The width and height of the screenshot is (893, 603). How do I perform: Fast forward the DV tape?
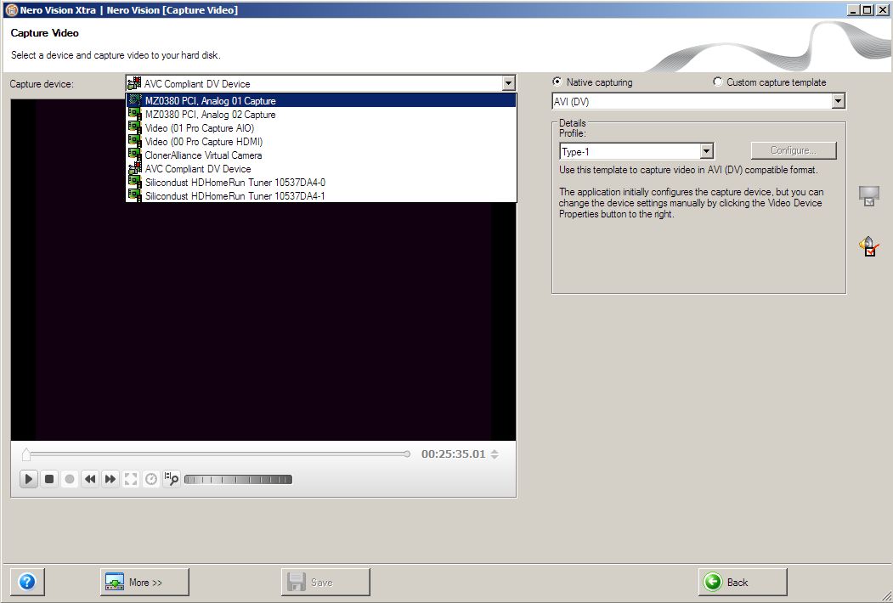(x=110, y=480)
